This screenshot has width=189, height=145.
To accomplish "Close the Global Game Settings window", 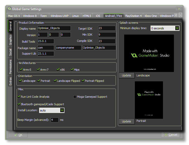I will coord(179,9).
